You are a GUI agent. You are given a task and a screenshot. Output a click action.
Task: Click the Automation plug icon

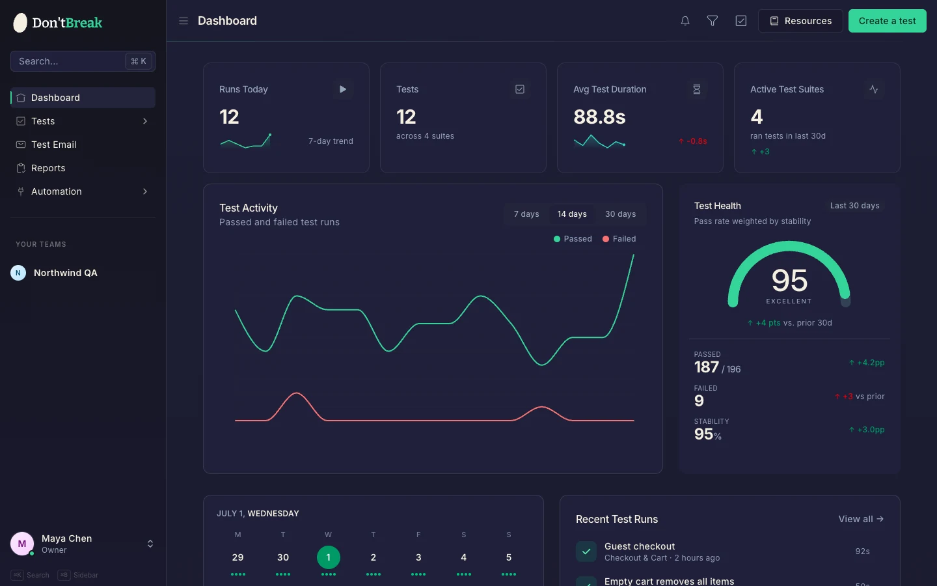pos(21,191)
